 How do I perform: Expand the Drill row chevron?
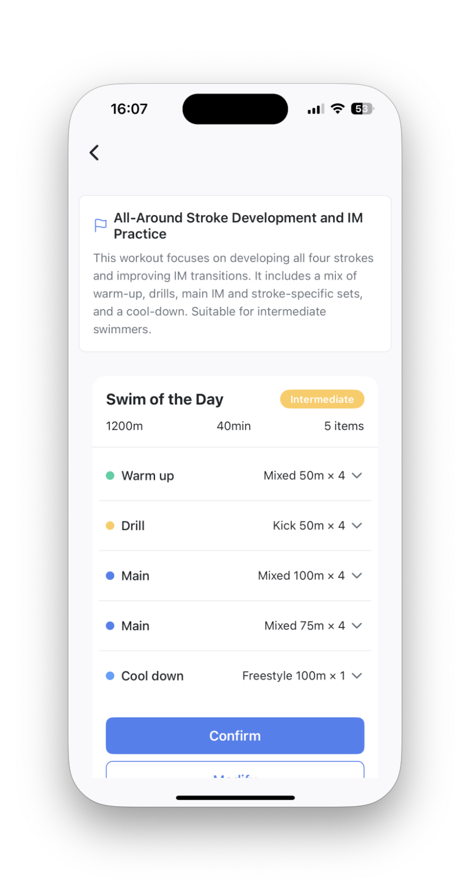click(x=357, y=526)
